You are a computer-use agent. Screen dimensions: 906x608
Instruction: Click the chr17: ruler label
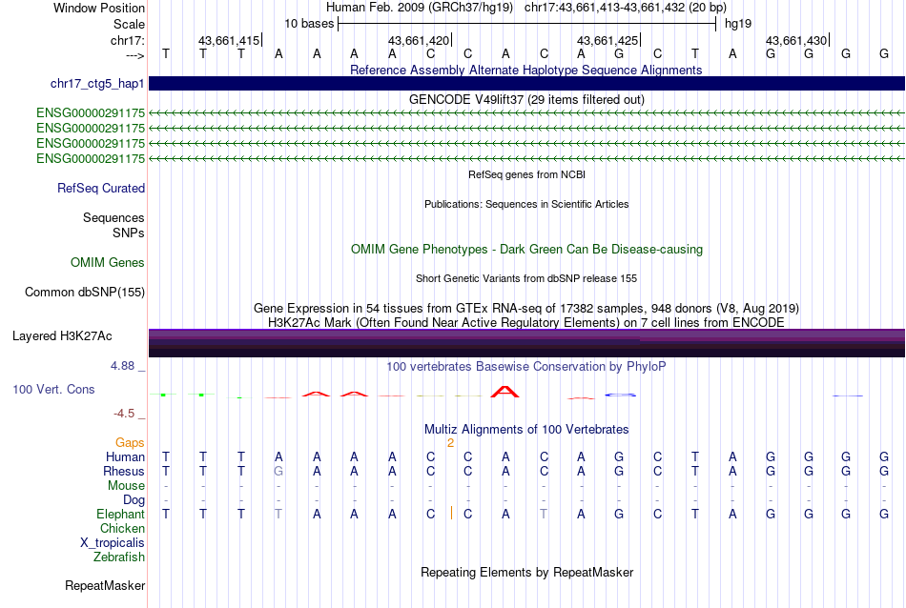tap(128, 40)
